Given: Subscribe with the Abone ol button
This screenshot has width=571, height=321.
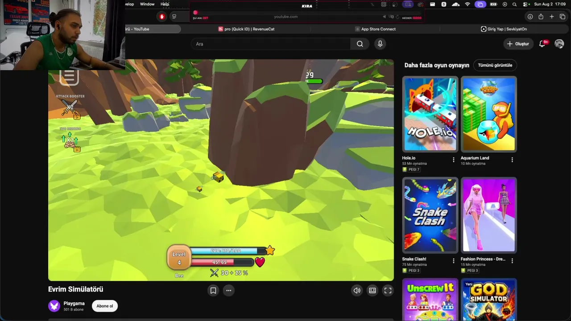Looking at the screenshot, I should pos(105,306).
